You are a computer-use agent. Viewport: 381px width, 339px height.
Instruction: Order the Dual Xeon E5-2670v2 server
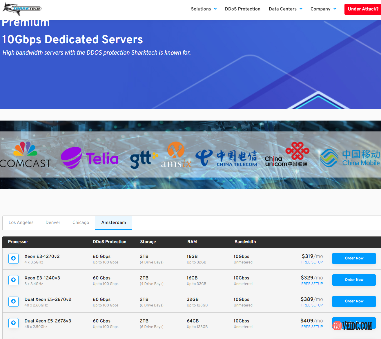click(354, 301)
